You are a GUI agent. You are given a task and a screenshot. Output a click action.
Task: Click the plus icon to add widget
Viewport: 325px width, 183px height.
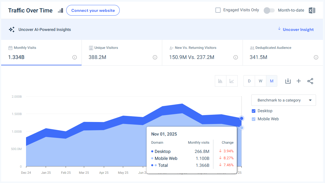click(x=299, y=81)
